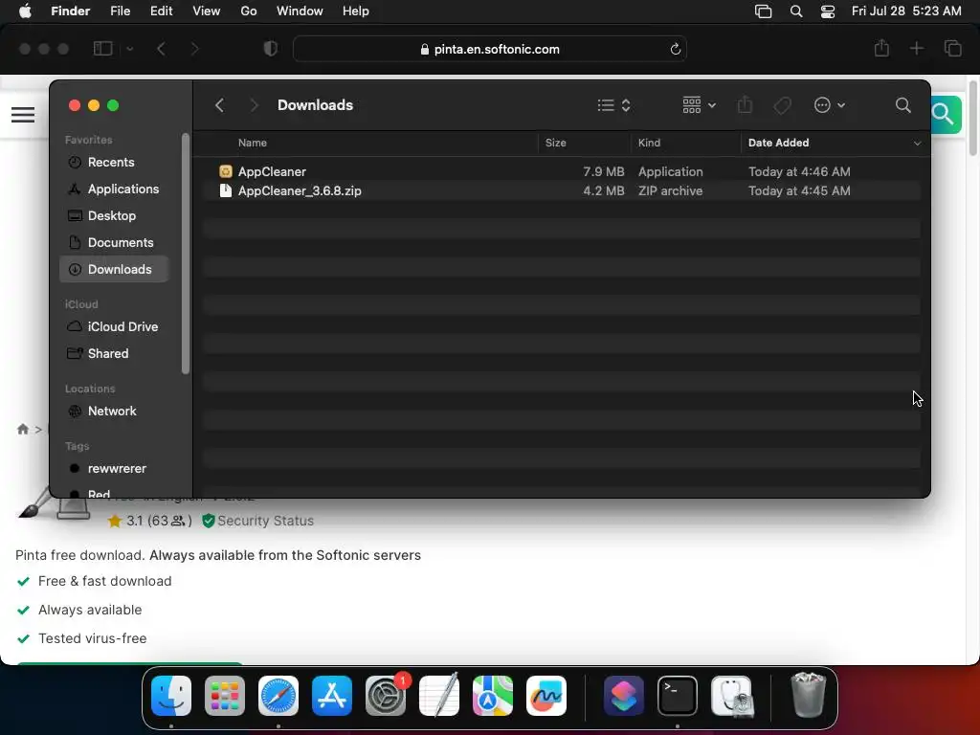Click the Finder Edit Tags icon
This screenshot has width=980, height=735.
tap(782, 105)
